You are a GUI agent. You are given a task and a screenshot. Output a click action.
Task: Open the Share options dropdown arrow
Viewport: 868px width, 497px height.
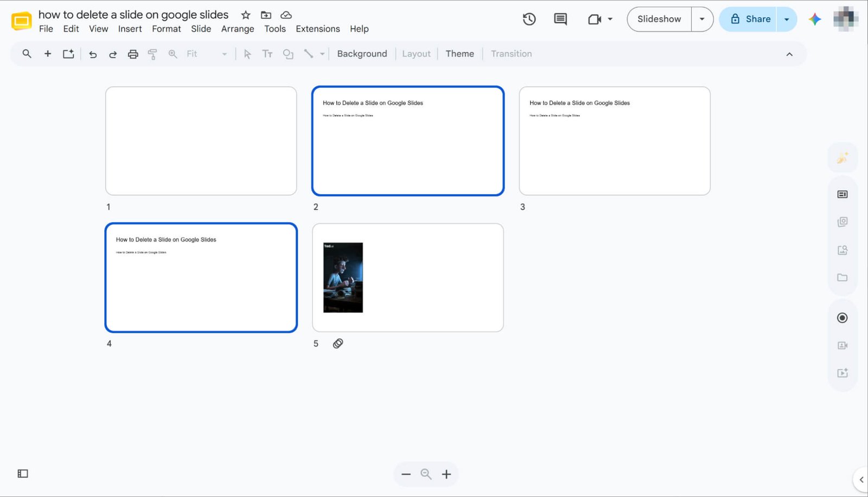tap(787, 19)
